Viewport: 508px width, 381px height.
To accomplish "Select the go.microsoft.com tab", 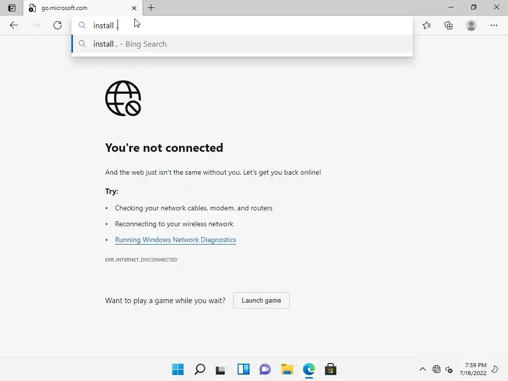I will click(x=83, y=8).
